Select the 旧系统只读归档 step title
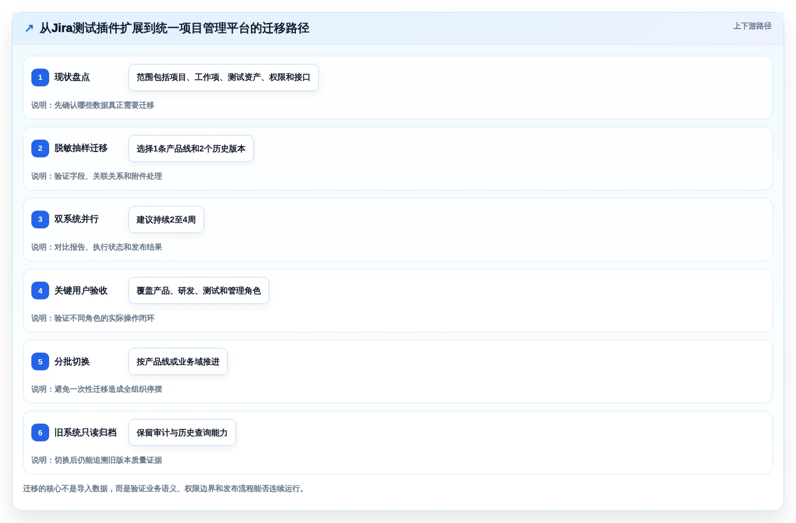This screenshot has height=523, width=796. coord(85,432)
